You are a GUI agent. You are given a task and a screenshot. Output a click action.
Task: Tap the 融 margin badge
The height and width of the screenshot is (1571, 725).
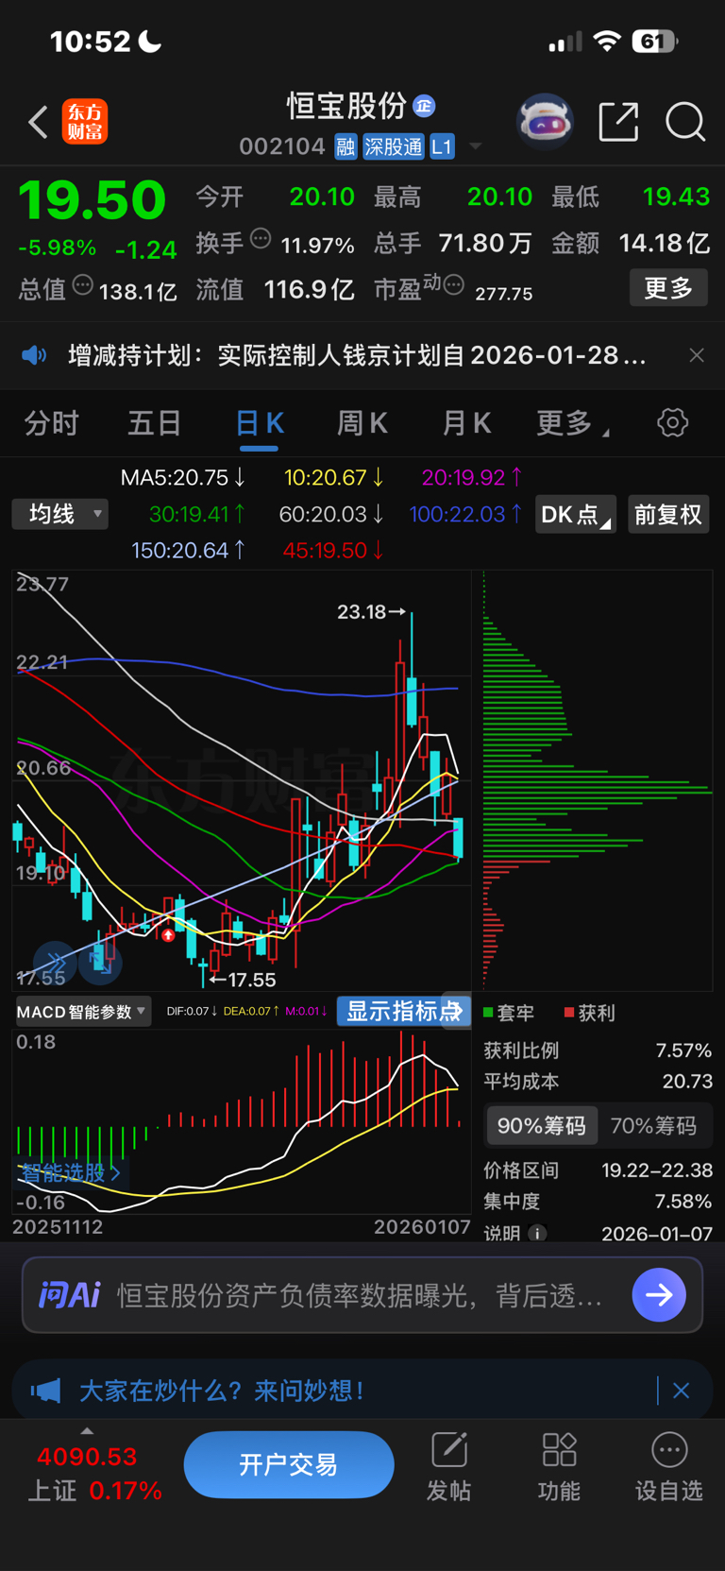(x=346, y=146)
